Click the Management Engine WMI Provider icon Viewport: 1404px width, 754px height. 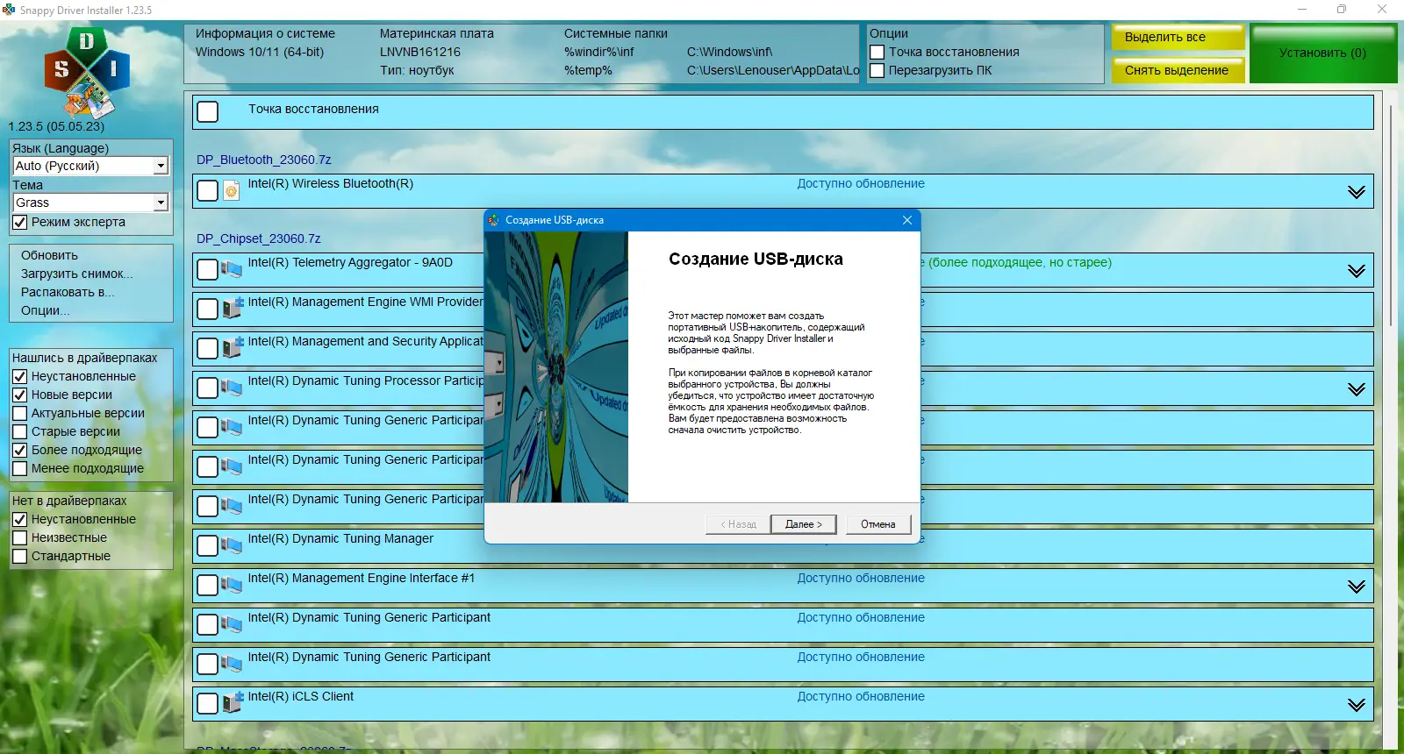pyautogui.click(x=232, y=309)
